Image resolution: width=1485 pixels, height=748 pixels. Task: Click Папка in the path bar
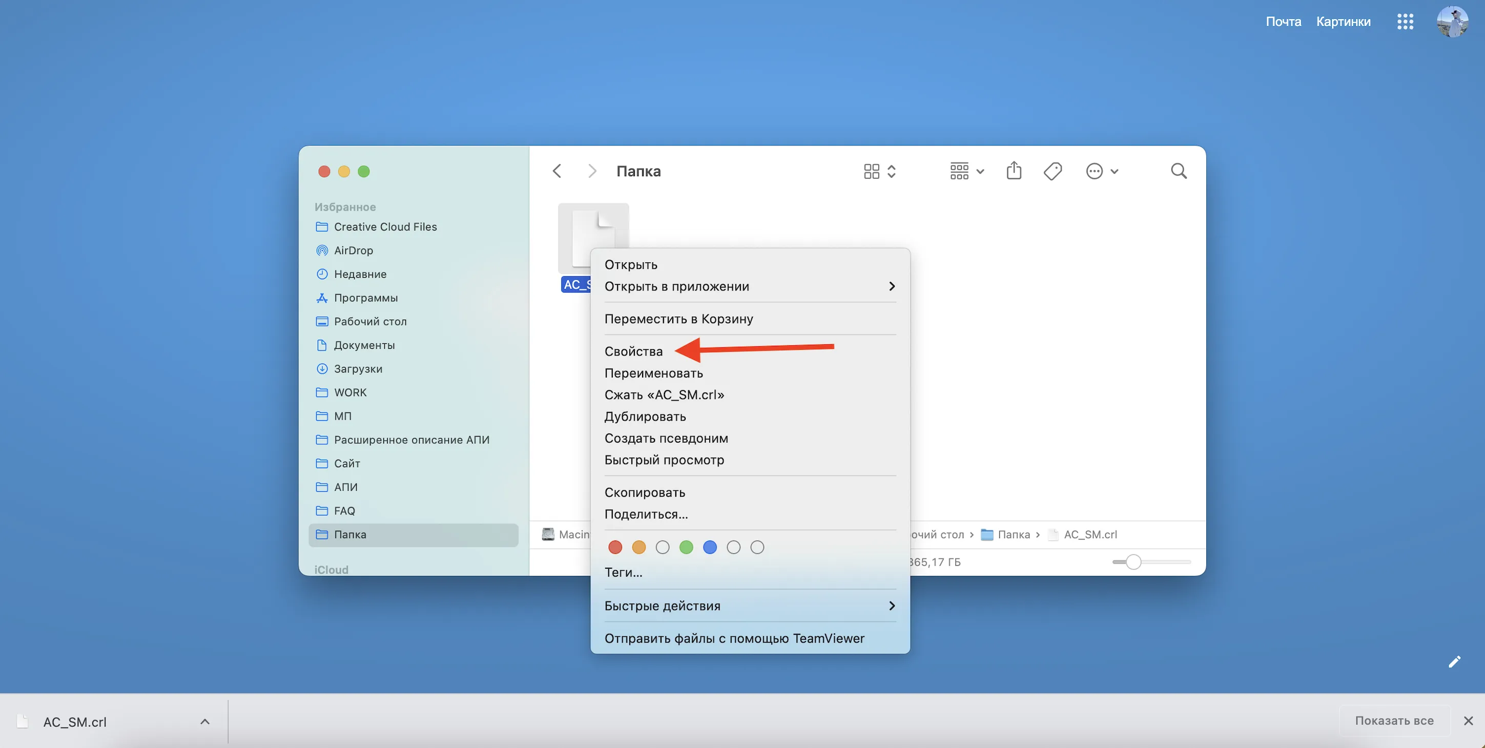pyautogui.click(x=1005, y=534)
